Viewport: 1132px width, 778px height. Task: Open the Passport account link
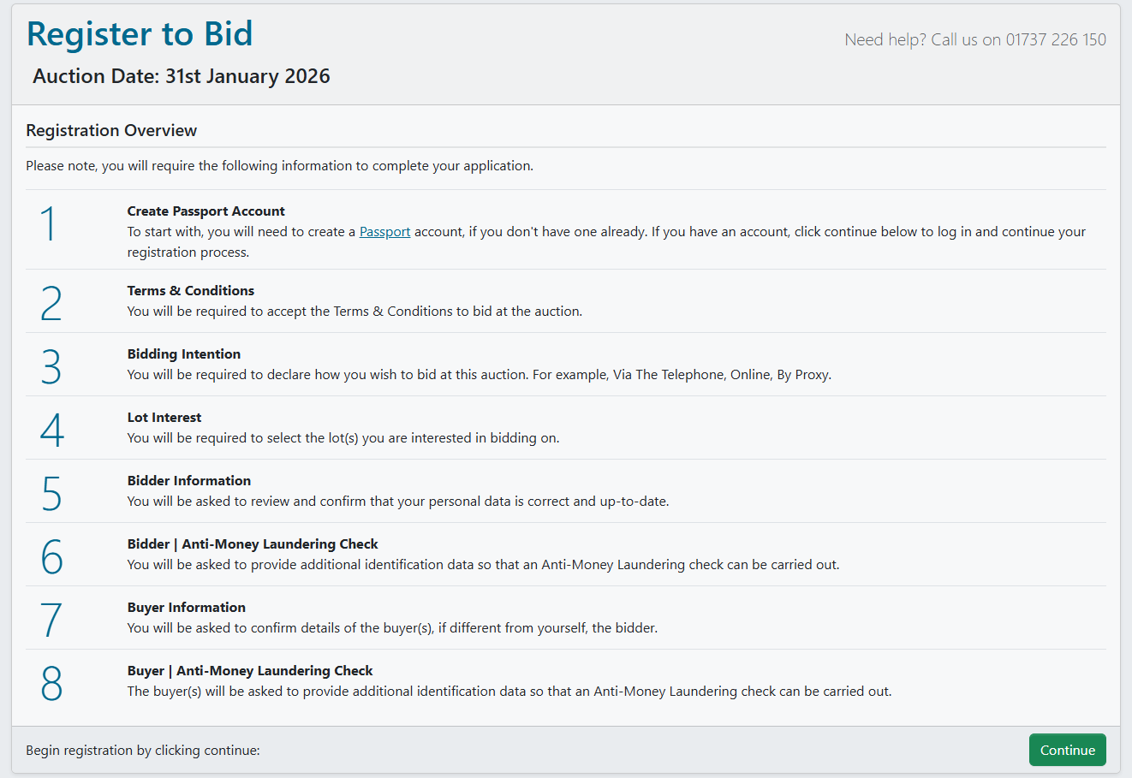pos(384,231)
